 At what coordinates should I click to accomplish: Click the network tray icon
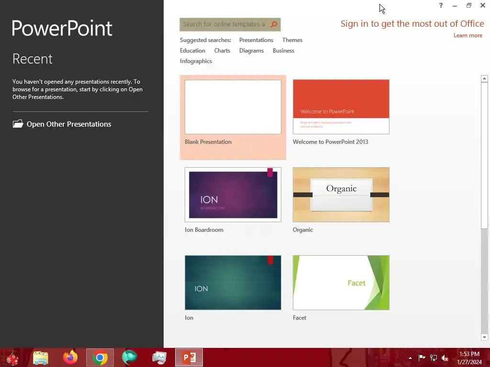tap(434, 357)
